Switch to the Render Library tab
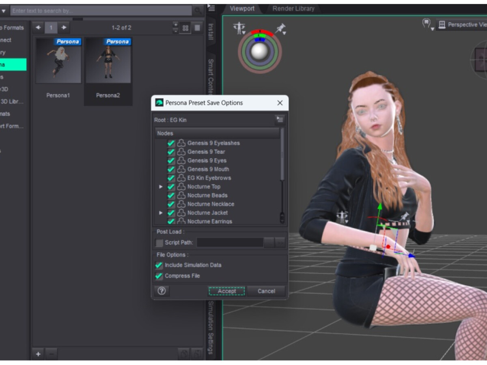This screenshot has height=365, width=487. 293,8
